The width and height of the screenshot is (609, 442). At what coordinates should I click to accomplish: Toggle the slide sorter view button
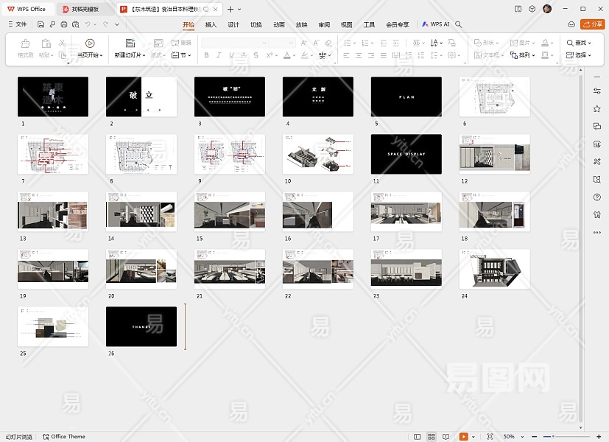(x=432, y=437)
